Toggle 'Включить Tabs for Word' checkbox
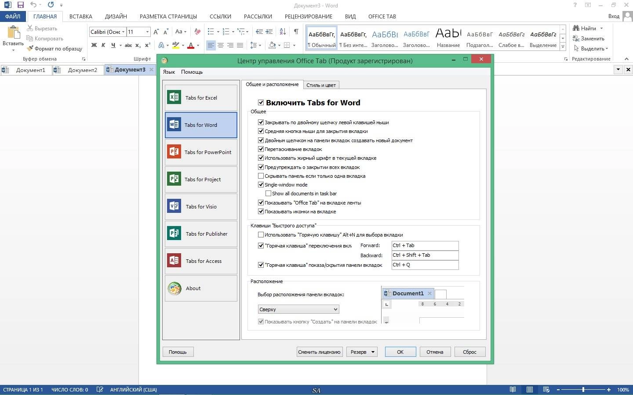This screenshot has height=395, width=633. 261,102
